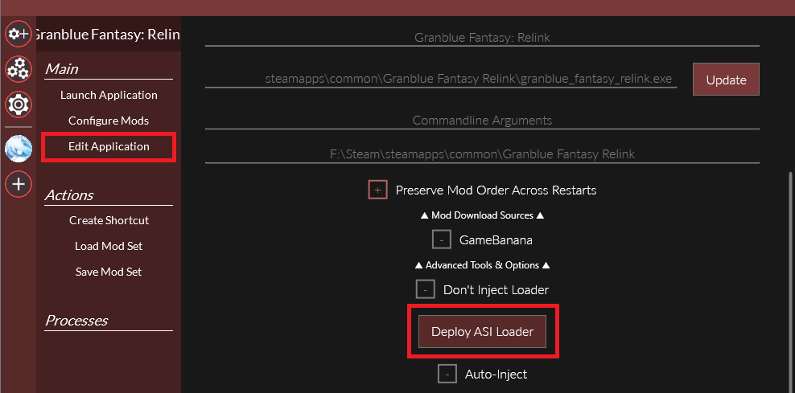Open the settings gear icon in sidebar
This screenshot has width=795, height=393.
point(19,104)
